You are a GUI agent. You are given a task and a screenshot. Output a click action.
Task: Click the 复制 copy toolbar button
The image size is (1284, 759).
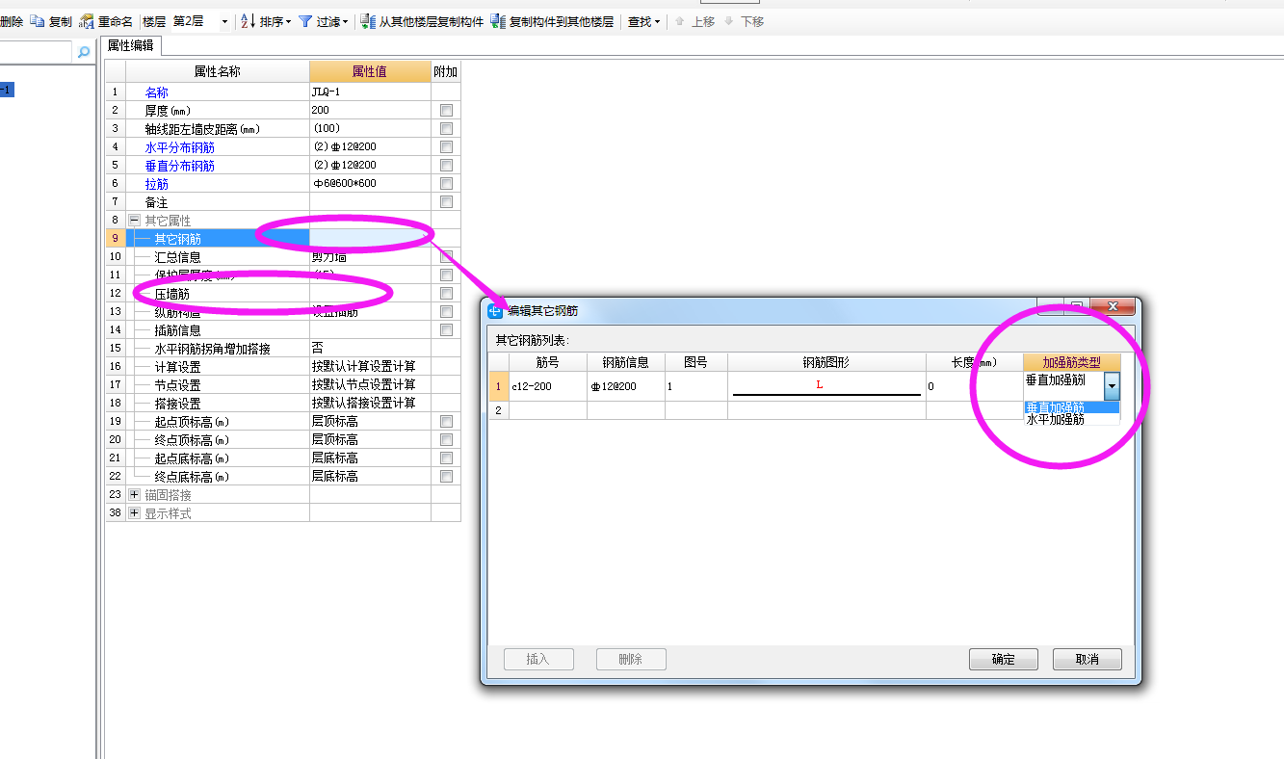(51, 21)
